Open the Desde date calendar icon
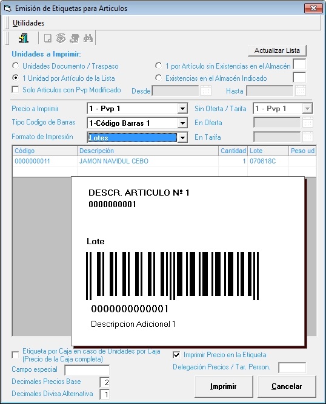The width and height of the screenshot is (326, 404). click(x=206, y=91)
